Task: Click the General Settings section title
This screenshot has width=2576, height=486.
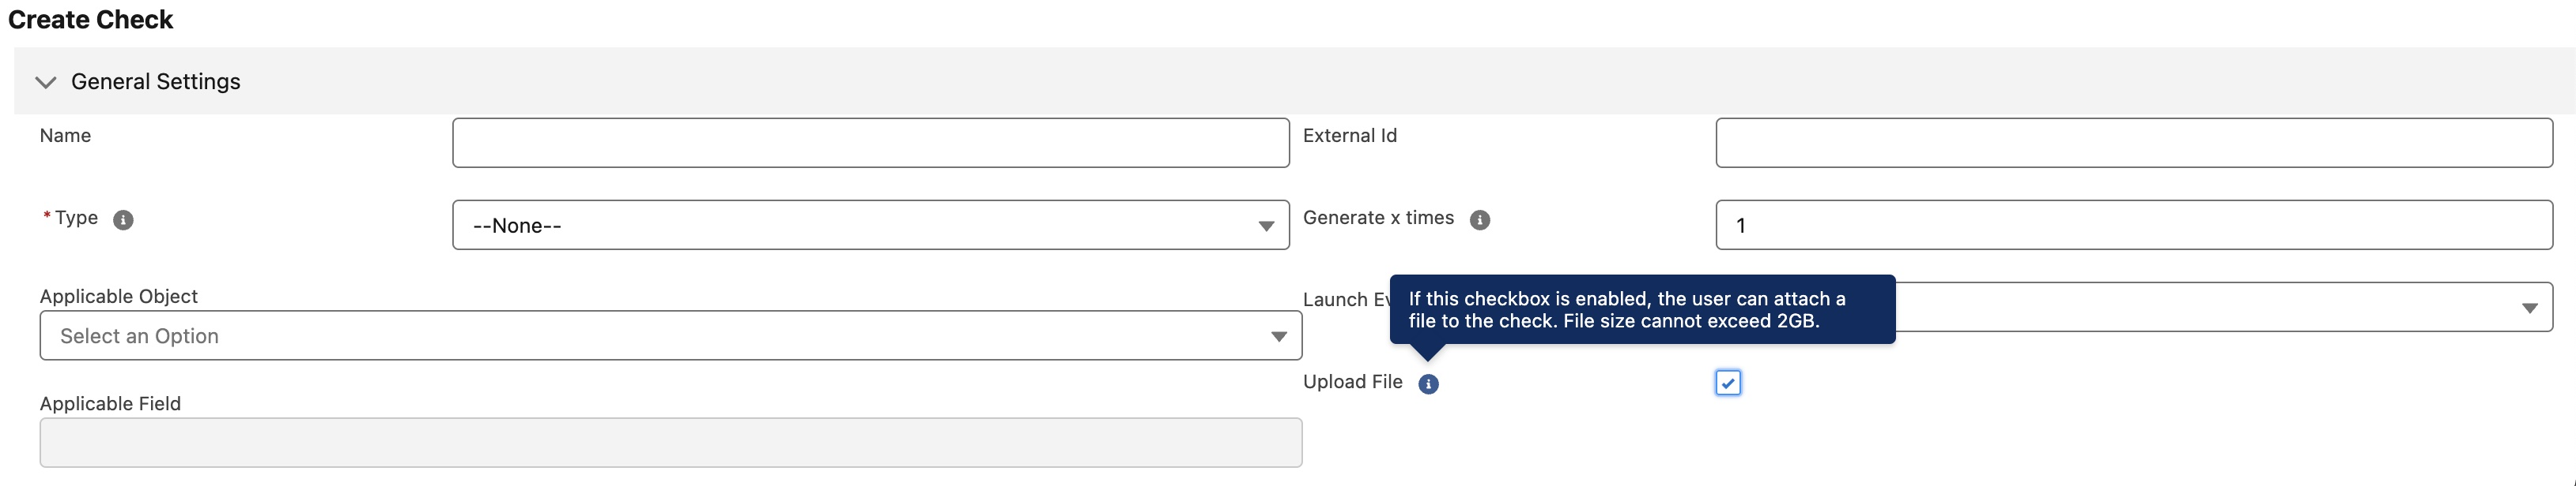Action: point(155,82)
